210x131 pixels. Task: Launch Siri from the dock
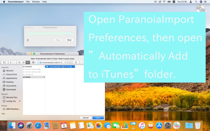click(21, 126)
